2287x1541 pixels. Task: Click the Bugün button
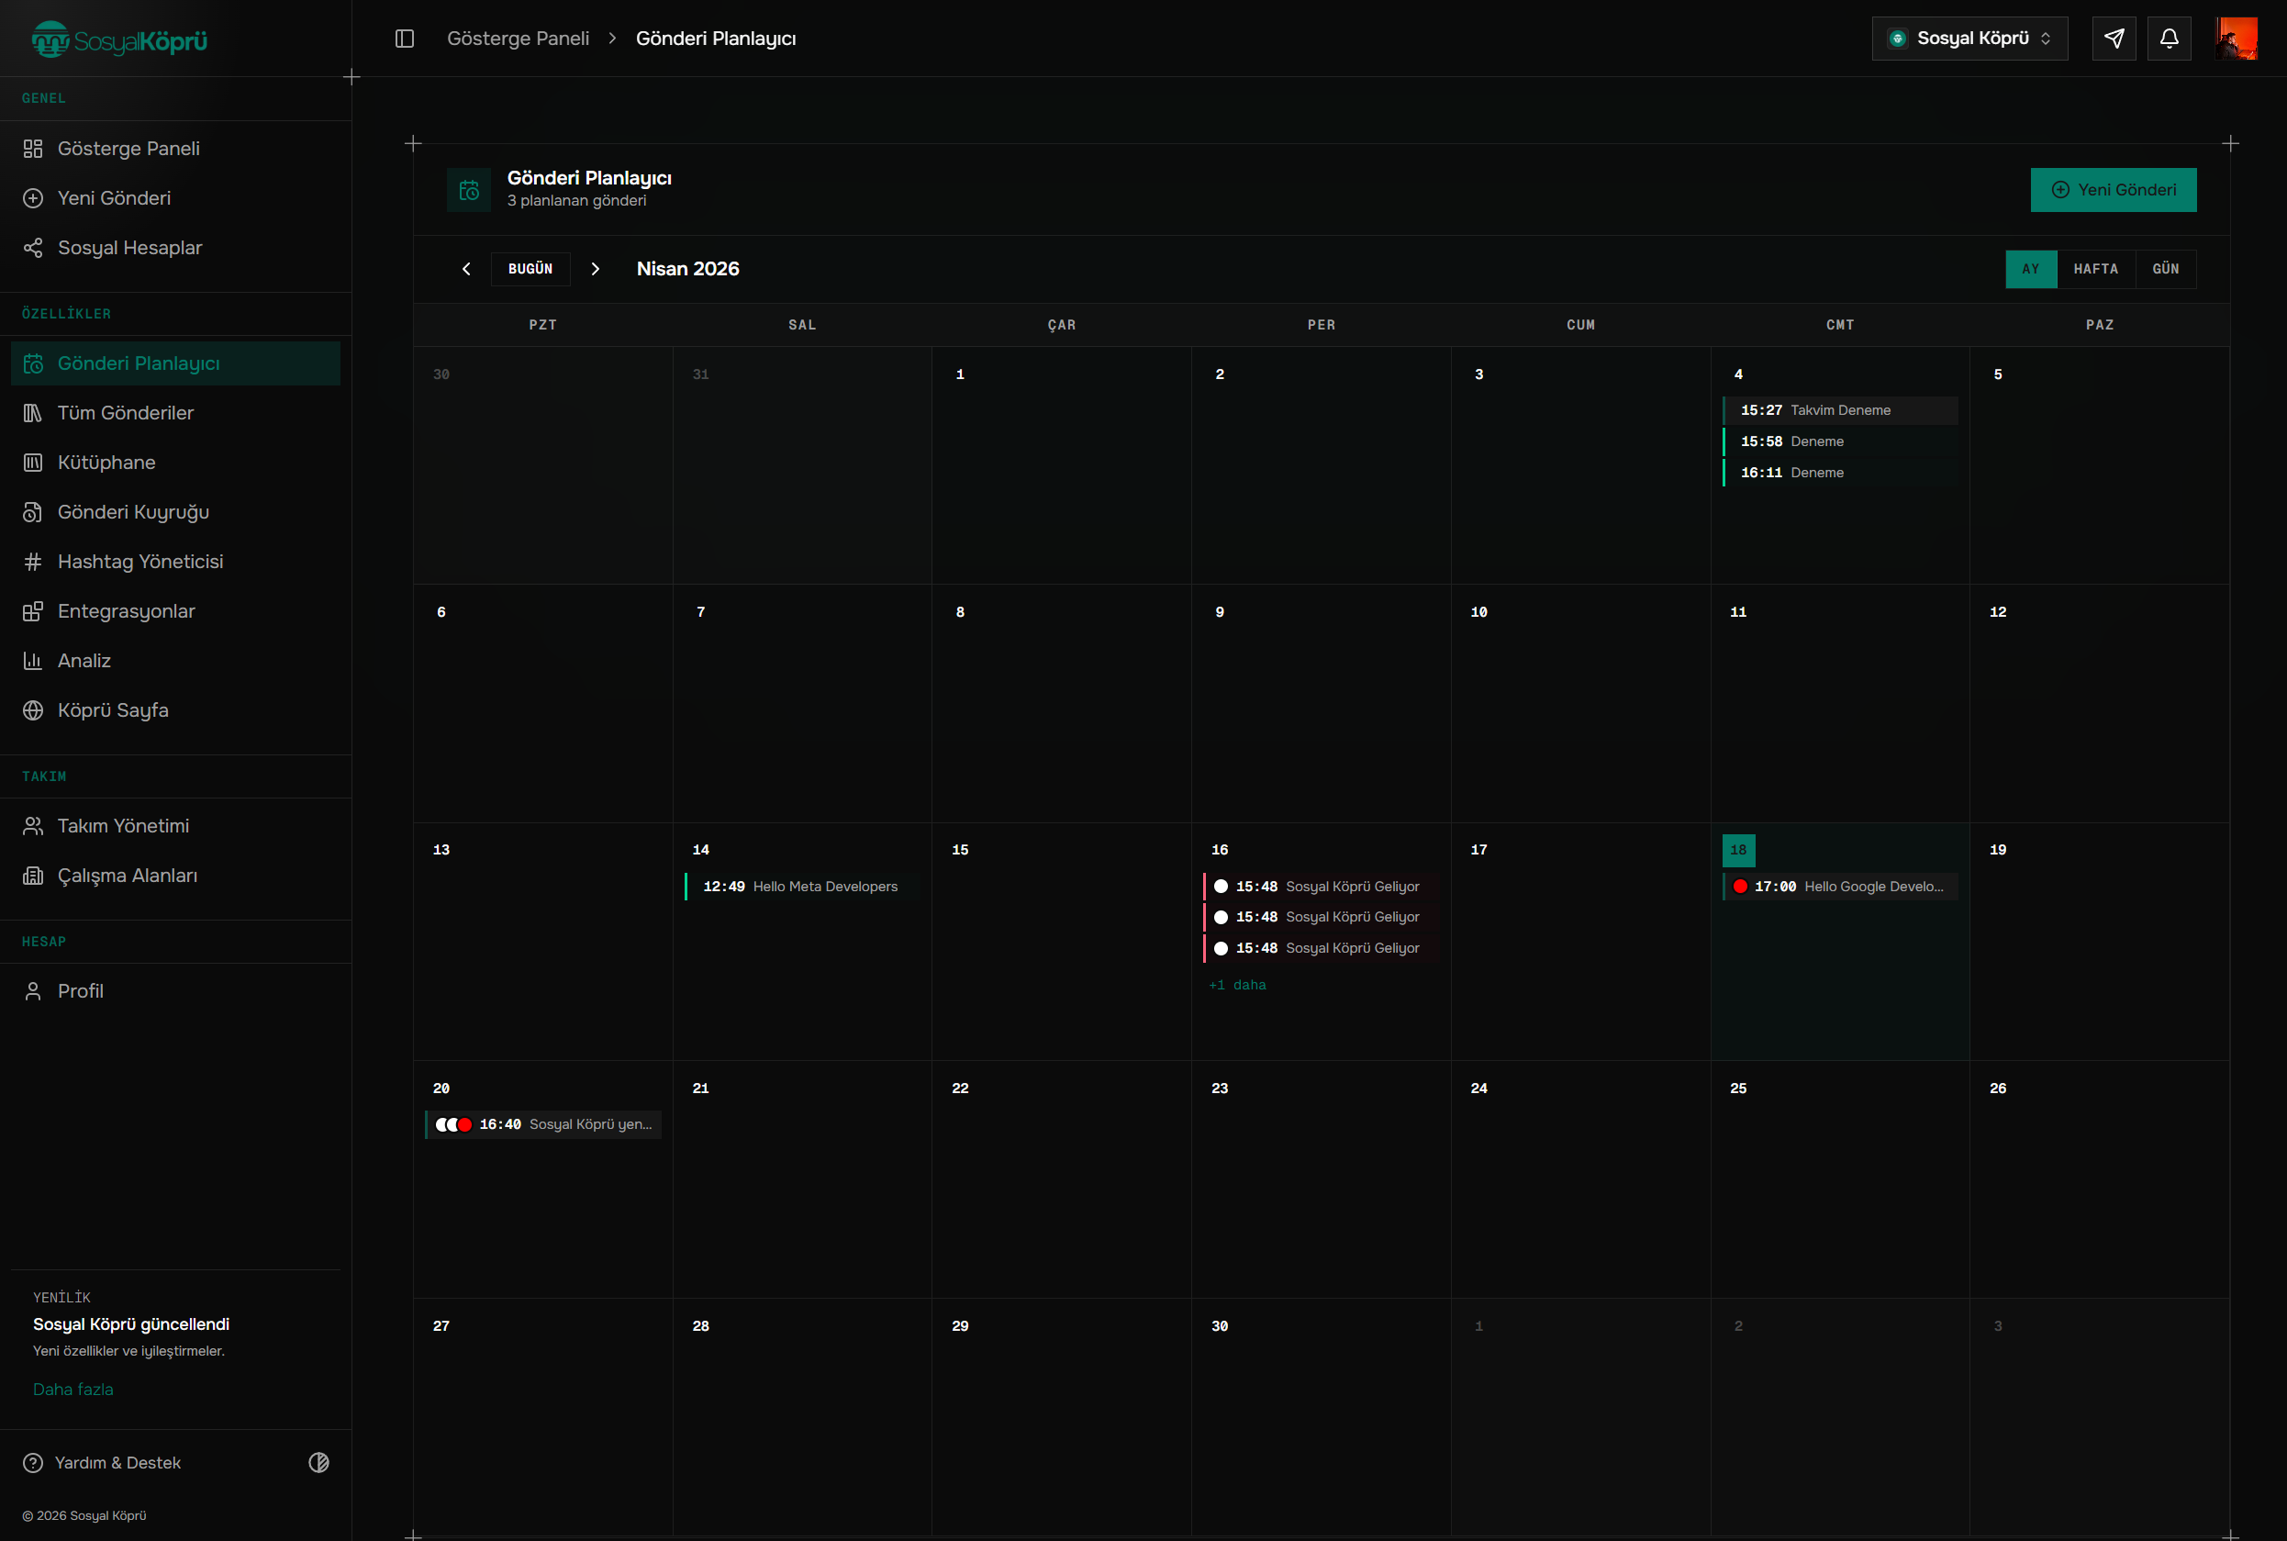[530, 269]
